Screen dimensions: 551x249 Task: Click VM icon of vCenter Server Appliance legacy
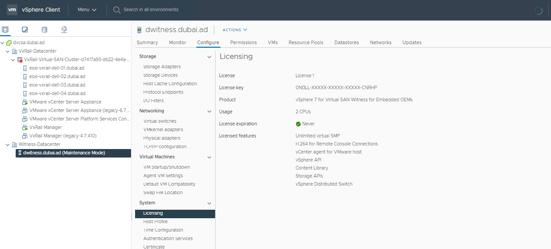tap(25, 111)
